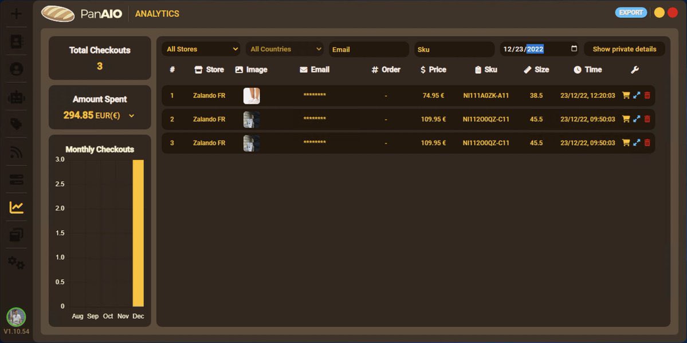This screenshot has width=687, height=343.
Task: Click the Email column header
Action: [x=315, y=70]
